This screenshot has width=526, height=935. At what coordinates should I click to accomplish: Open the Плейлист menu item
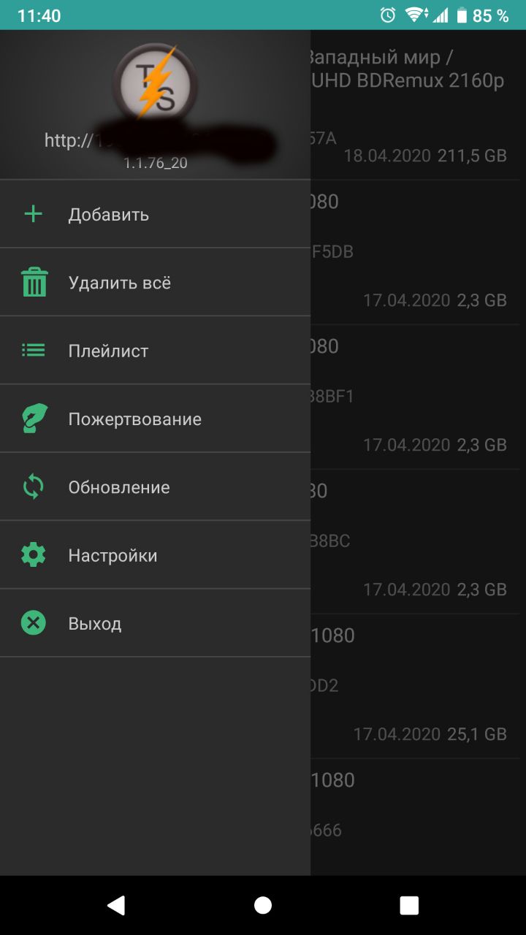(x=155, y=351)
